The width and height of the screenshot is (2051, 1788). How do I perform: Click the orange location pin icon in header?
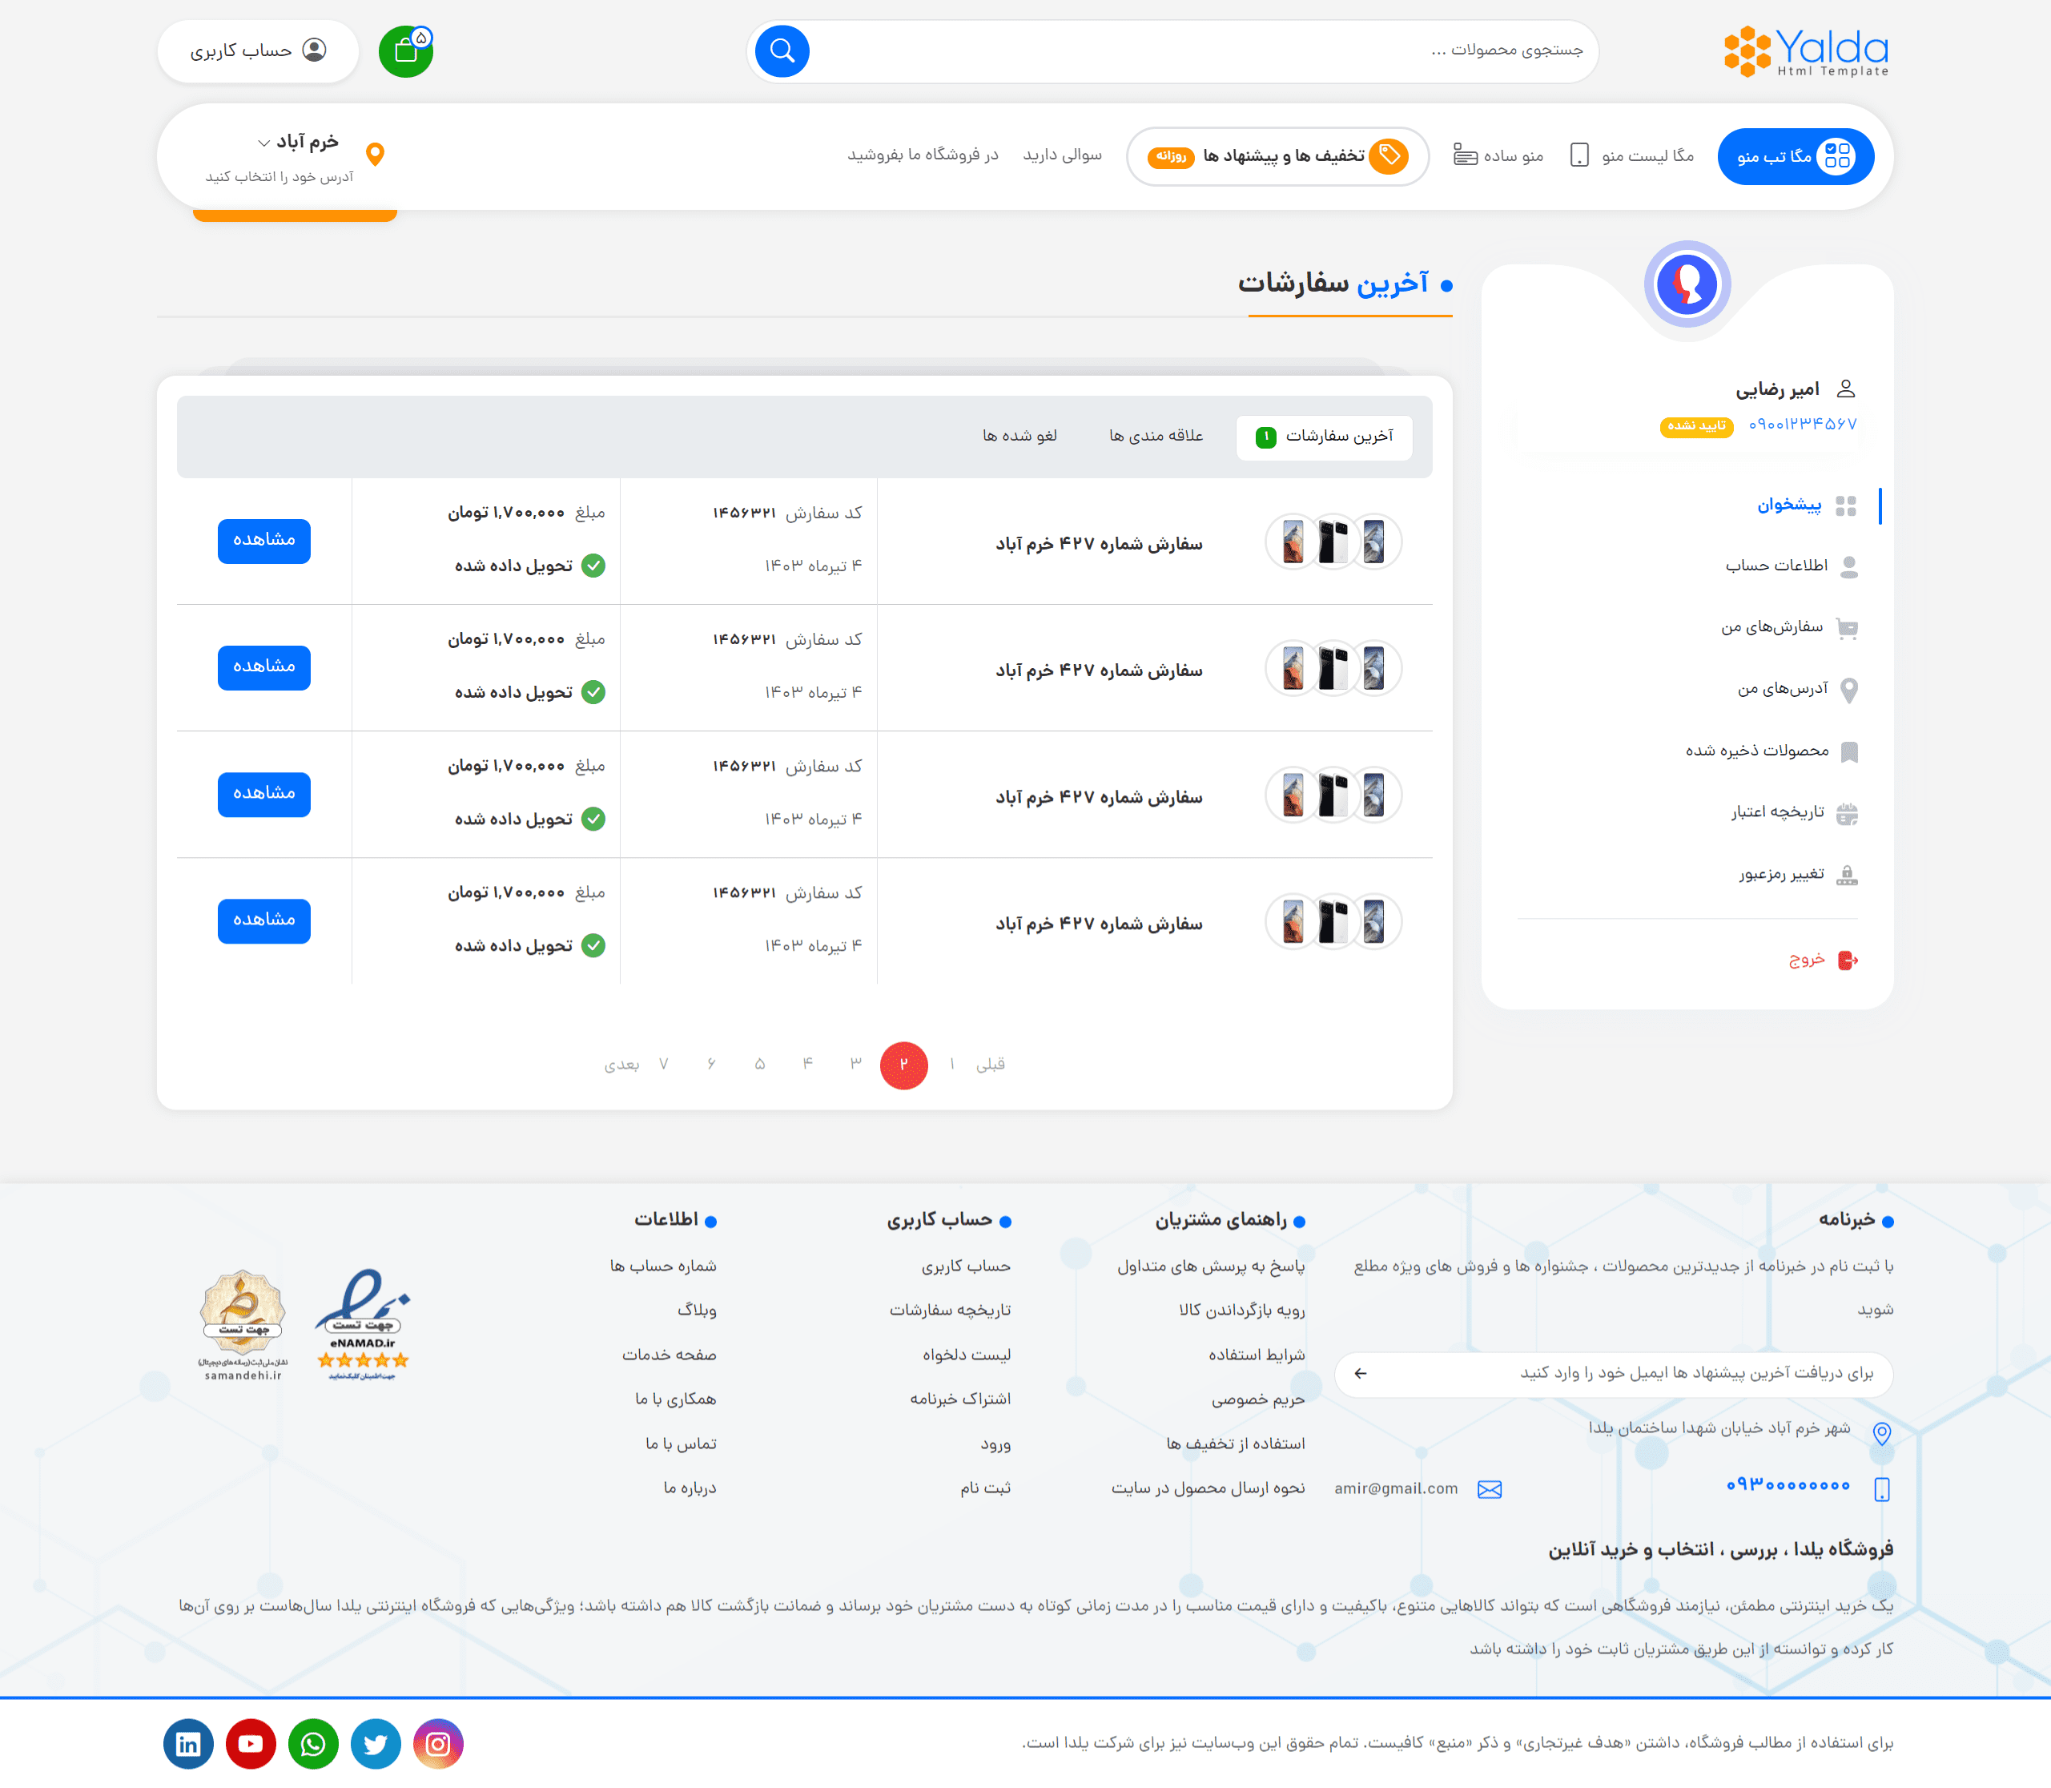(375, 154)
